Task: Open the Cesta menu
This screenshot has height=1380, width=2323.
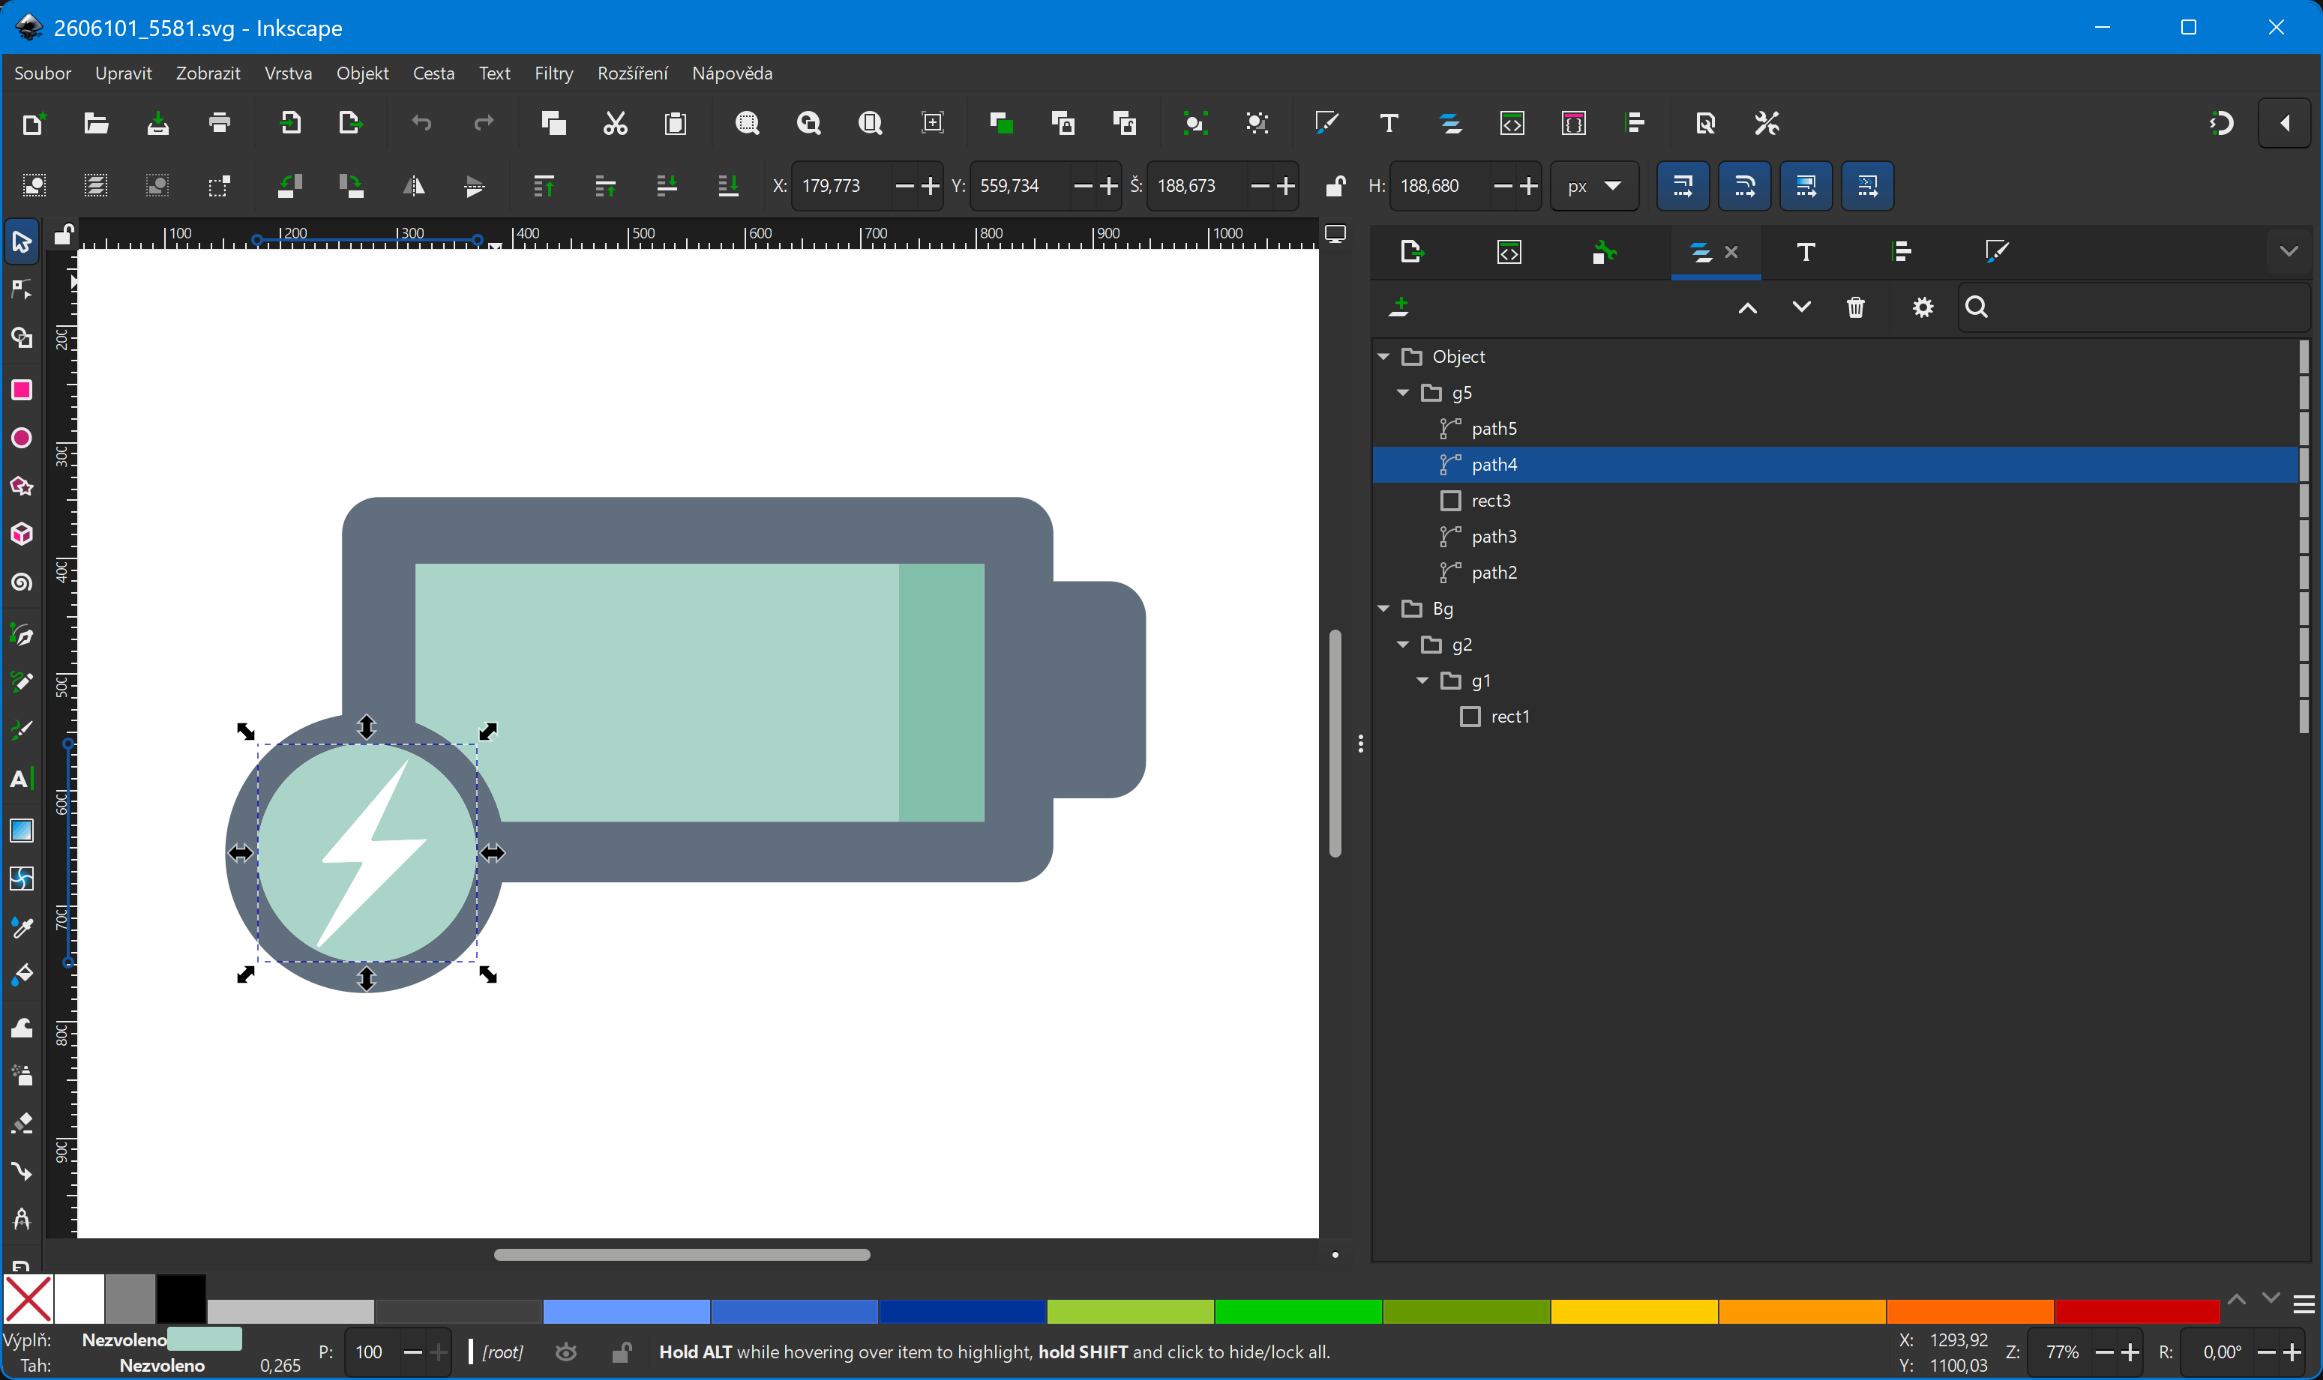Action: pos(433,73)
